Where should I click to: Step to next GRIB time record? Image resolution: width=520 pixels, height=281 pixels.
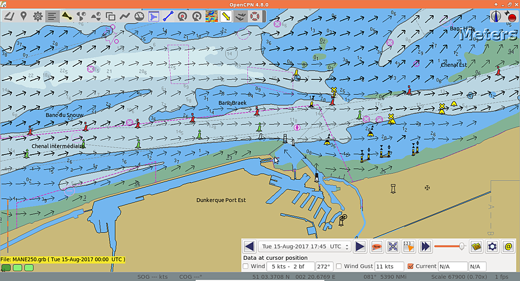(x=360, y=246)
